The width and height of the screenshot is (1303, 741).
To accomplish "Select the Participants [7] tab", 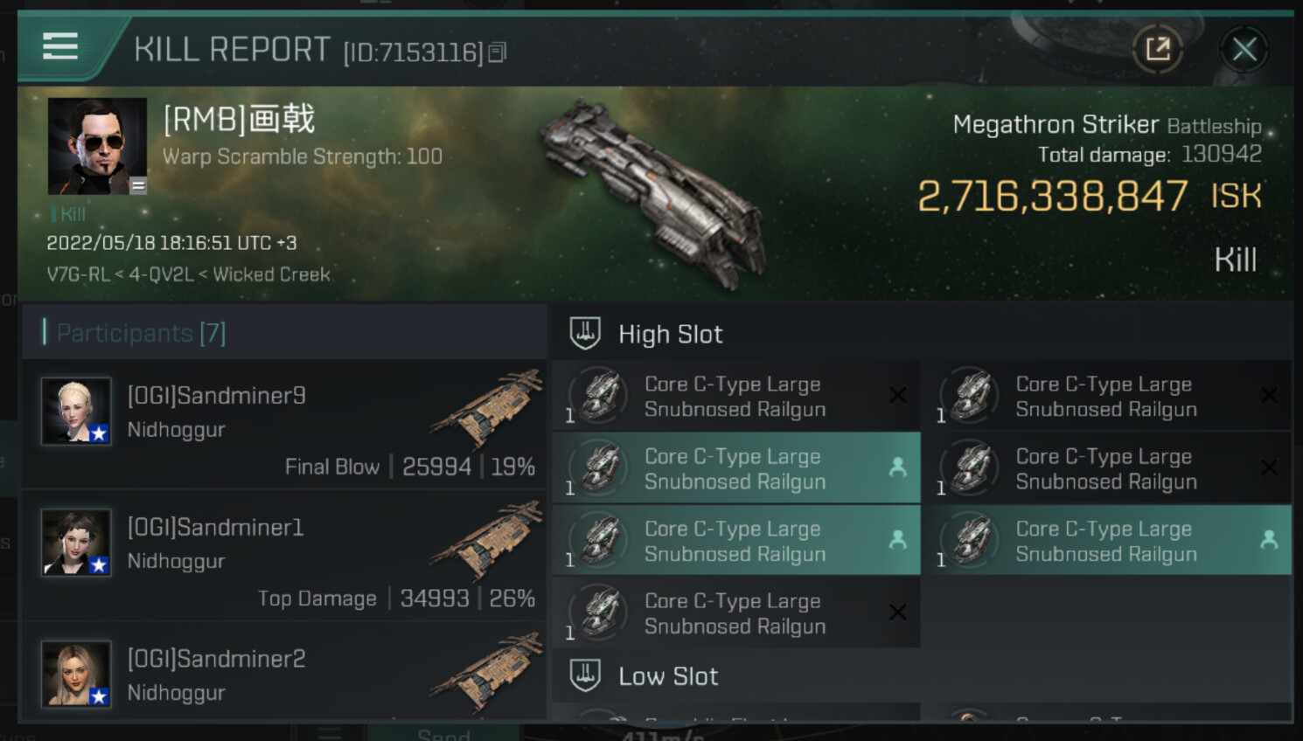I will click(141, 333).
